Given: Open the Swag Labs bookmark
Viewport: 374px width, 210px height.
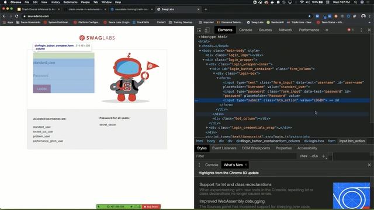Looking at the screenshot, I should [x=255, y=22].
